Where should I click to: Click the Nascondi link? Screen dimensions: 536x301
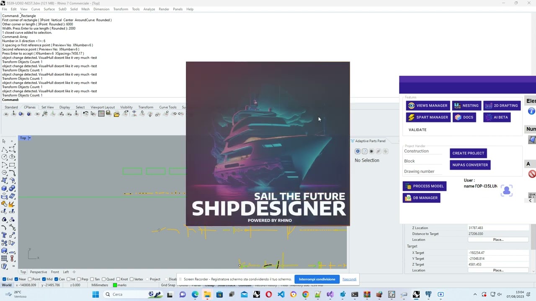click(x=349, y=279)
